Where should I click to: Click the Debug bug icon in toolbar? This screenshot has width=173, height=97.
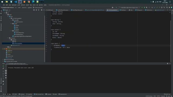point(144,8)
